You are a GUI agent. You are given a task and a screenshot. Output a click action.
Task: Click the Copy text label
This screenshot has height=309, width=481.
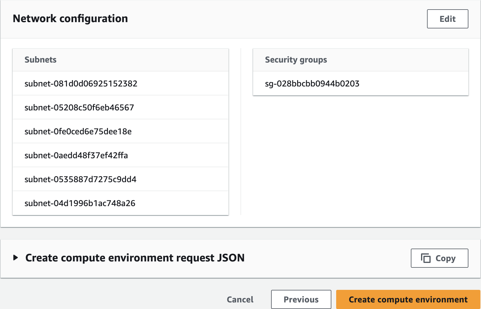[445, 258]
